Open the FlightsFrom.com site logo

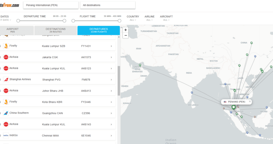pos(9,5)
